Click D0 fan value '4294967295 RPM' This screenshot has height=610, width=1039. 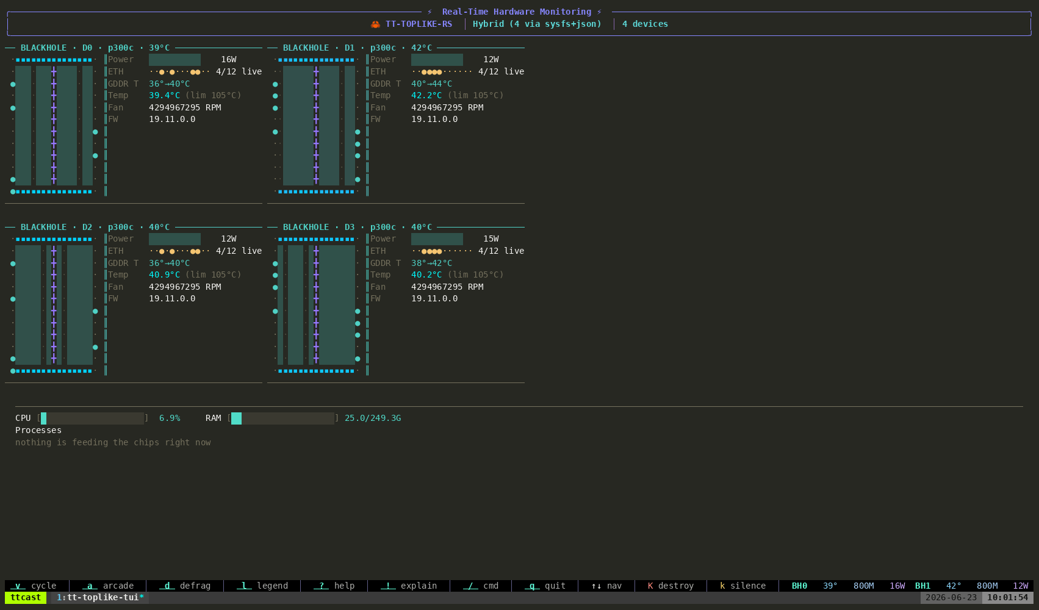pos(185,108)
